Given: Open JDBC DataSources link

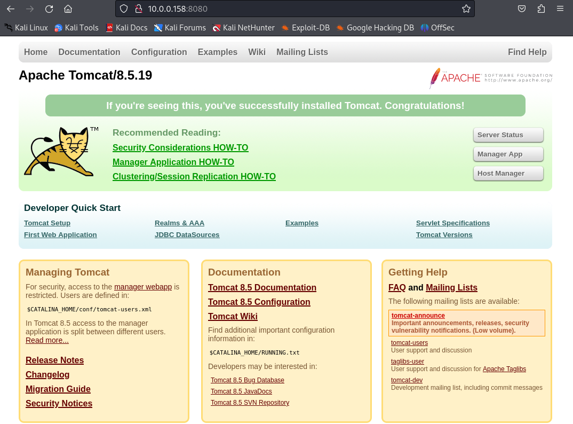Looking at the screenshot, I should click(187, 235).
